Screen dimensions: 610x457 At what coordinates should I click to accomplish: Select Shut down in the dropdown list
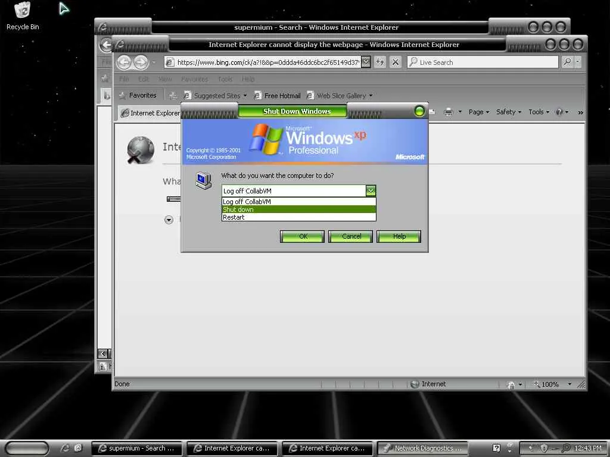299,209
